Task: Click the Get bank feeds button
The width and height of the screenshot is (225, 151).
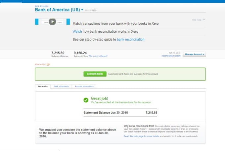Action: [x=95, y=74]
